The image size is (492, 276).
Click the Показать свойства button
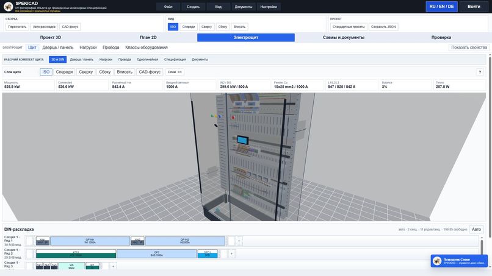[469, 48]
